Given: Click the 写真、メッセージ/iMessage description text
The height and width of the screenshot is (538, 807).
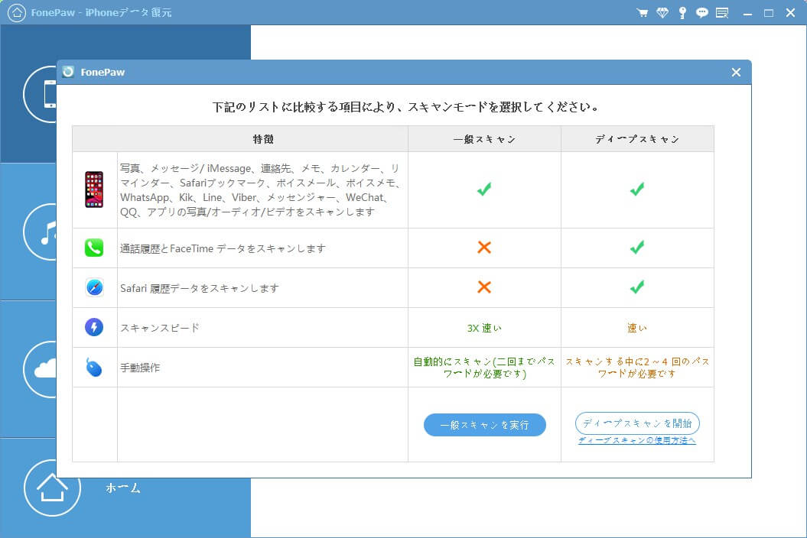Looking at the screenshot, I should click(x=260, y=190).
